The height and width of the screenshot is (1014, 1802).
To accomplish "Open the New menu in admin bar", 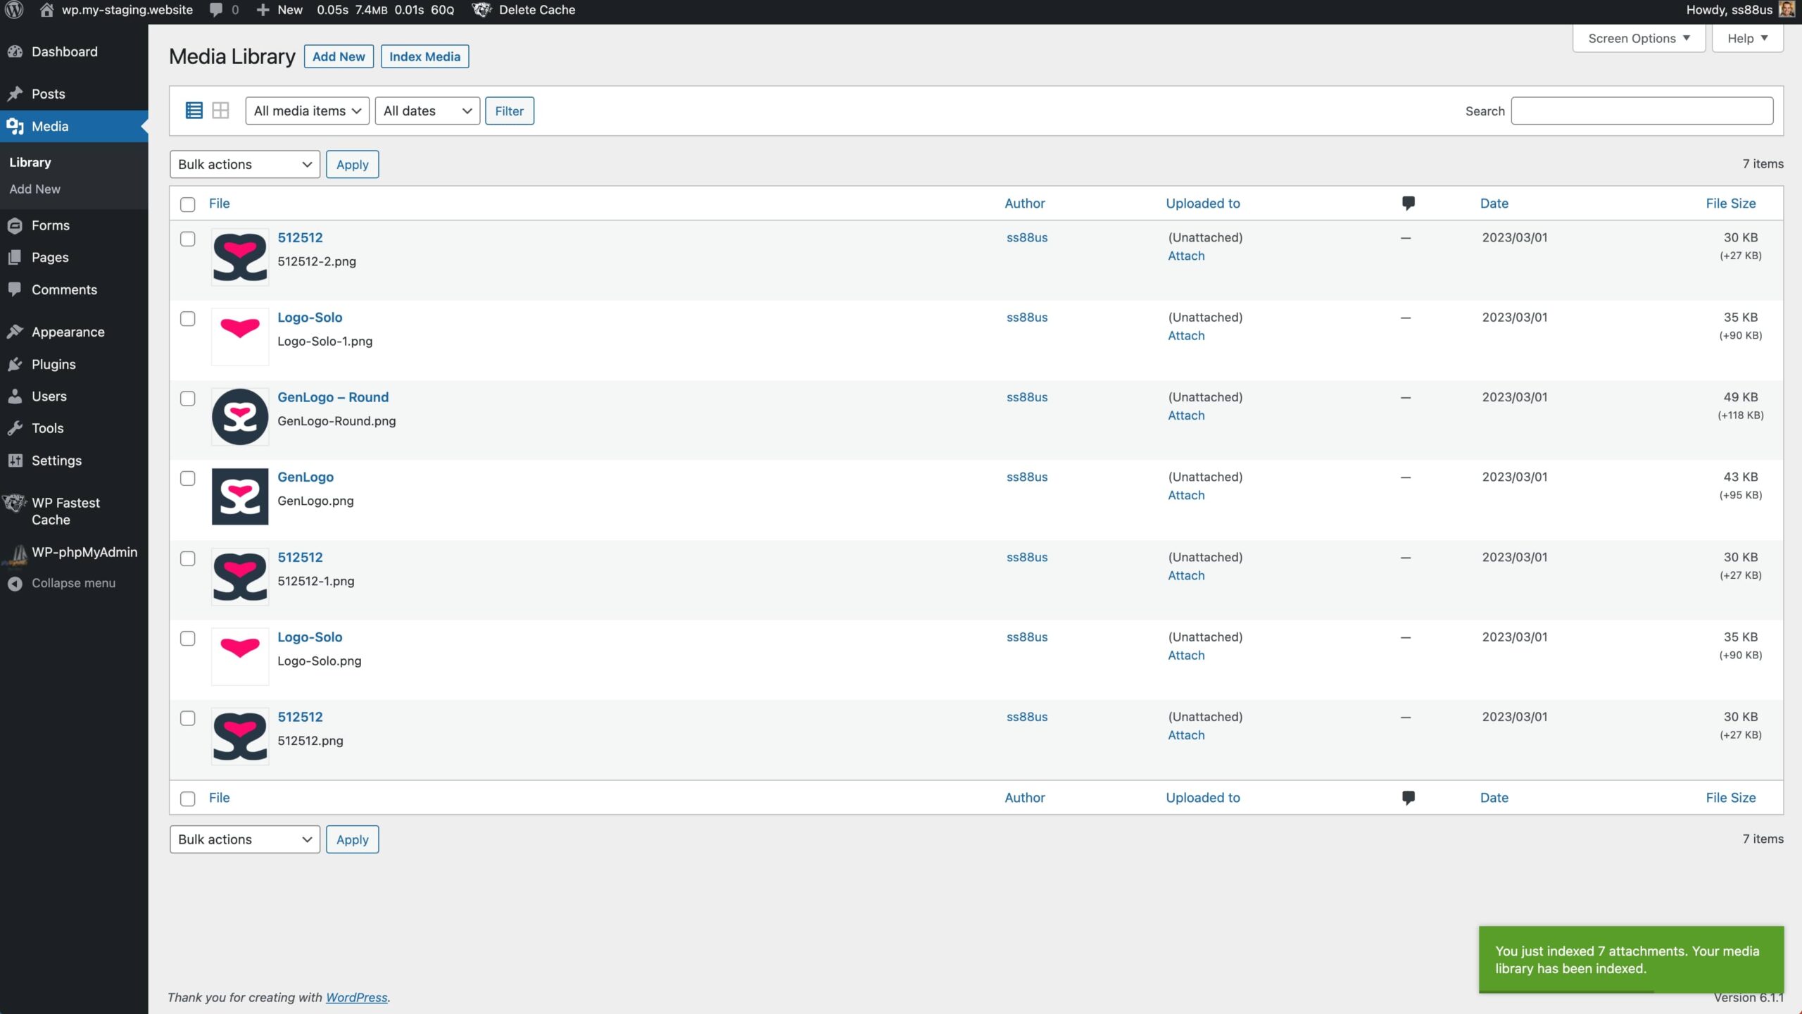I will coord(279,10).
